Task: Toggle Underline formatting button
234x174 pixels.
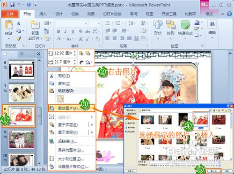Action: (x=73, y=31)
